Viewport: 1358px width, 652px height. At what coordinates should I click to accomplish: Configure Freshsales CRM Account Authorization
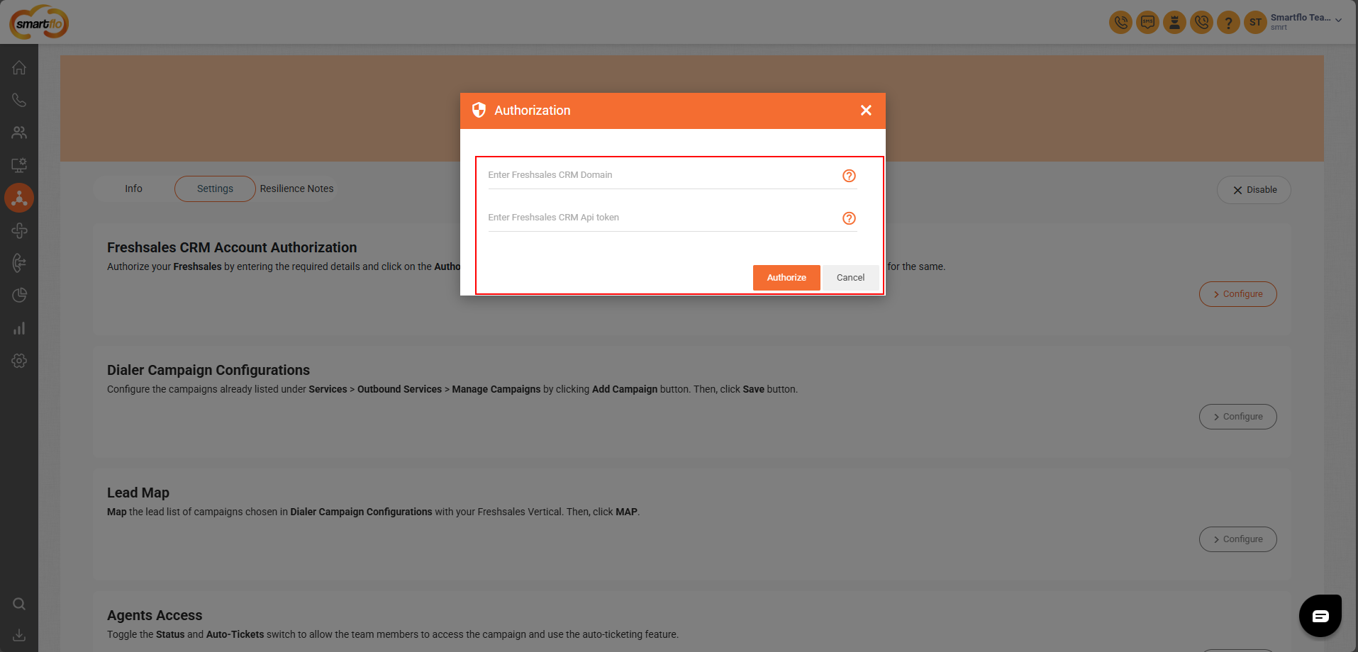pos(1237,294)
